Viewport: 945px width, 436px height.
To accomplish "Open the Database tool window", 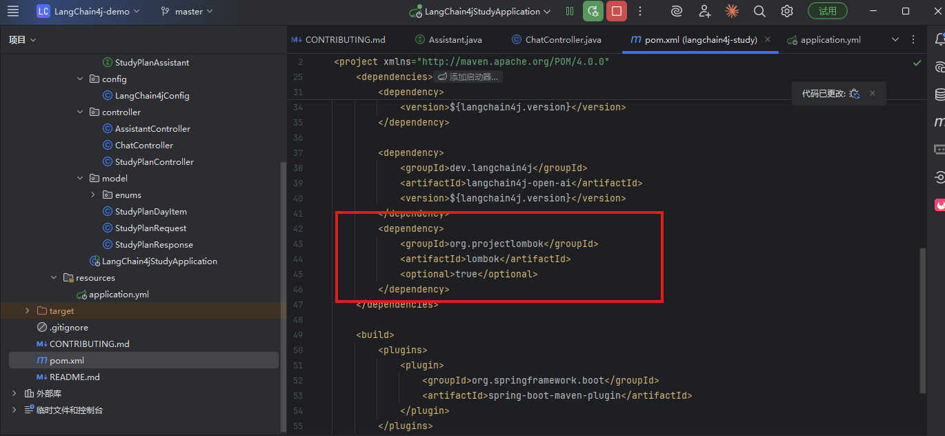I will point(939,95).
